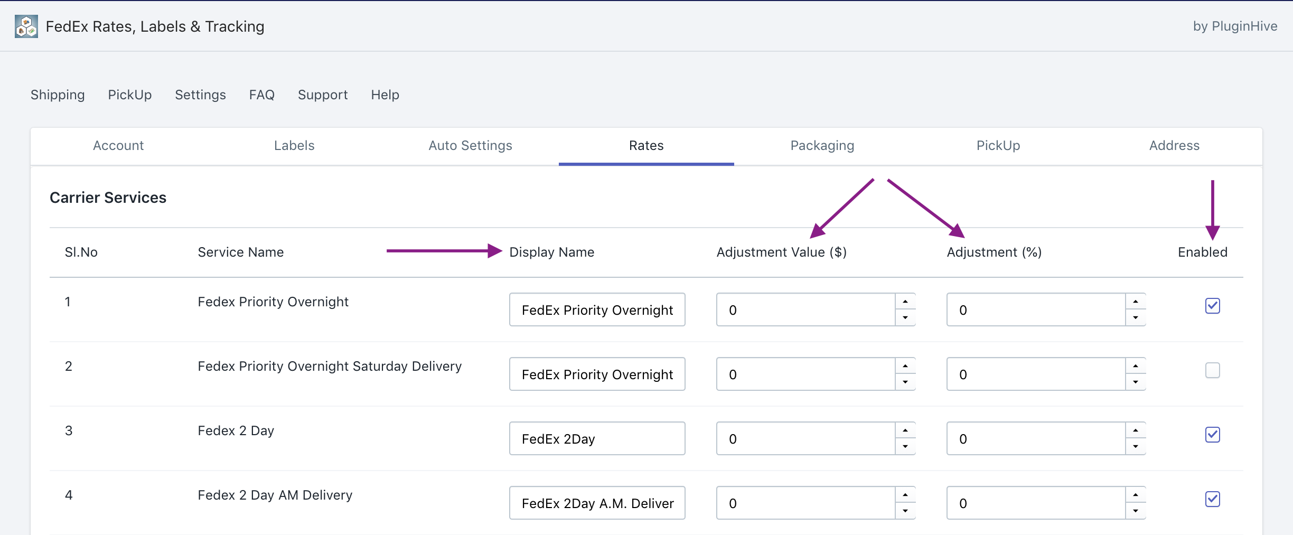
Task: Click the 'by PluginHive' text
Action: pos(1235,26)
